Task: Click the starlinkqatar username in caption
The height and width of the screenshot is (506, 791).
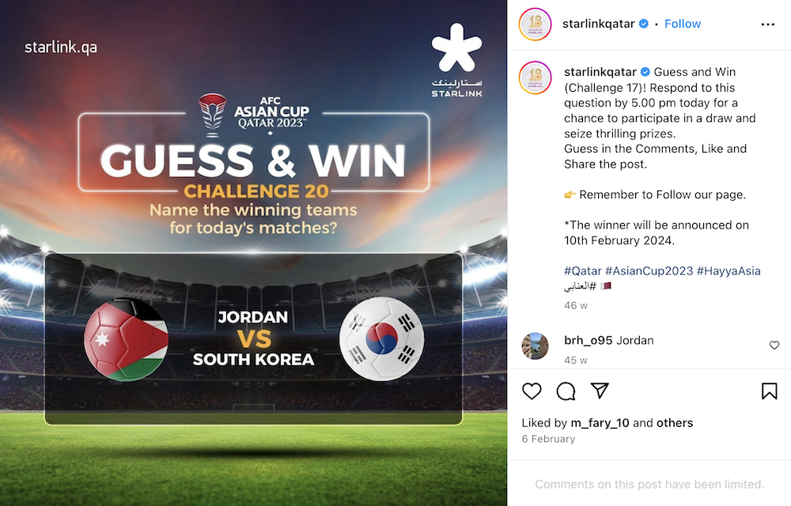Action: click(600, 72)
